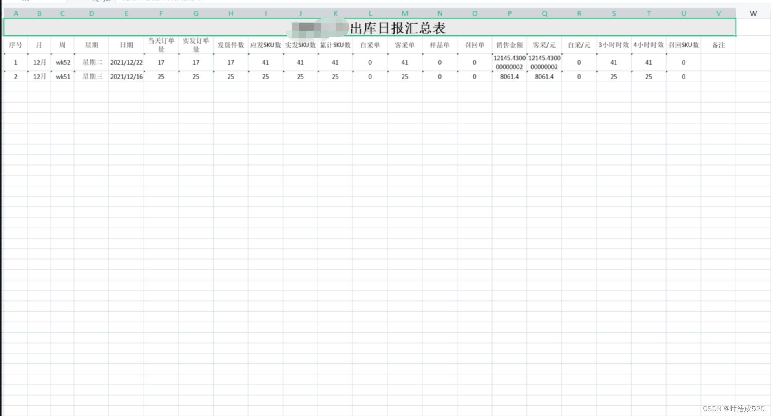Select the 累计SKU数 value 41 cell
This screenshot has height=416, width=771.
point(335,62)
